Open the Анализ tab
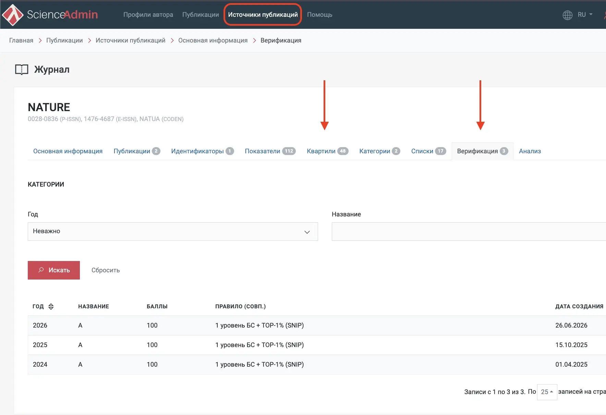The width and height of the screenshot is (606, 415). coord(530,151)
